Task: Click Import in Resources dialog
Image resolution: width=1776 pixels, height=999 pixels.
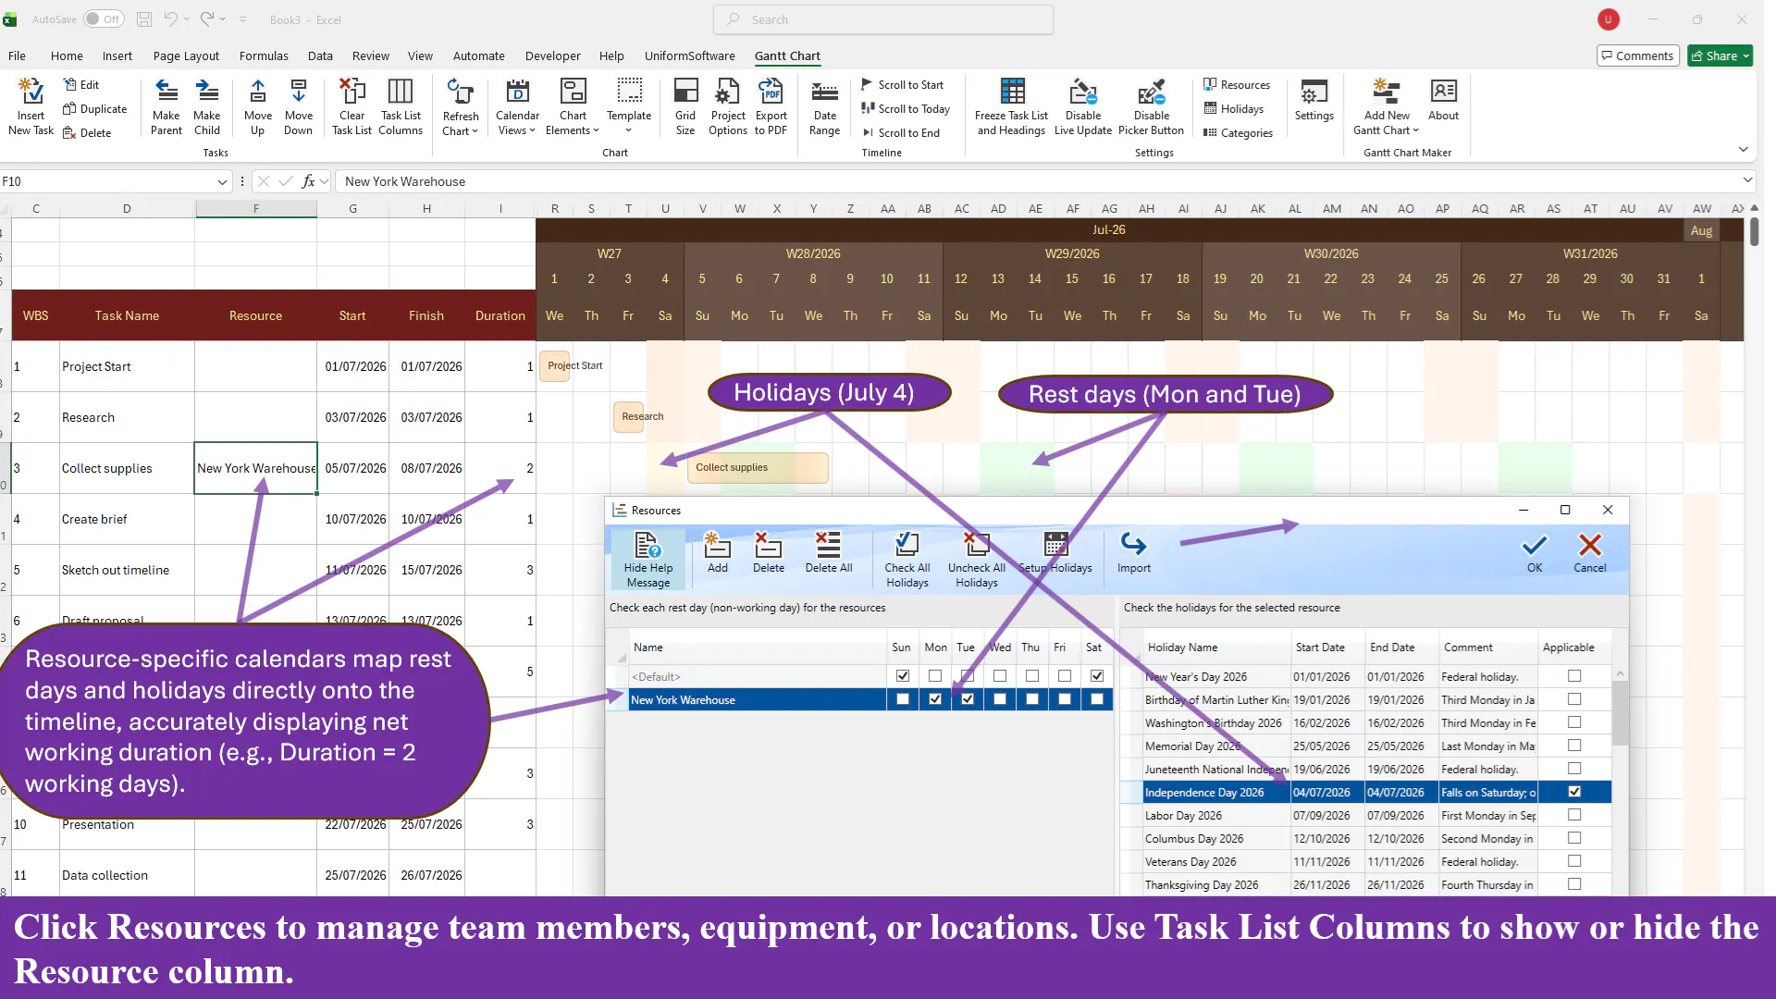Action: 1133,553
